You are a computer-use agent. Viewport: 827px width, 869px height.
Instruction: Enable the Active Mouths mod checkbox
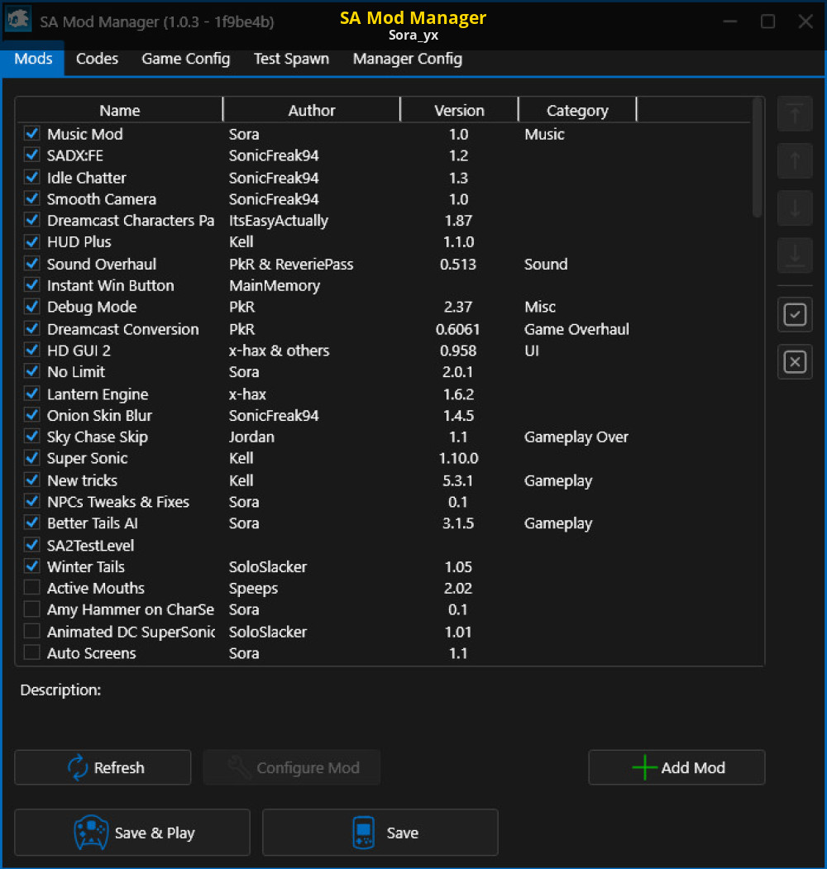32,588
